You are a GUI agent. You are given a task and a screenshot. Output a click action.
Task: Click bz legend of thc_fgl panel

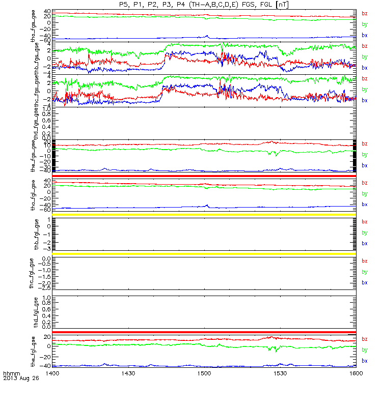click(365, 261)
